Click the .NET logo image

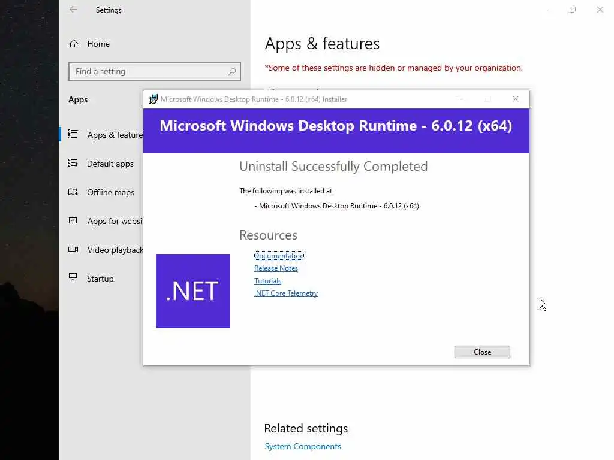pos(193,291)
